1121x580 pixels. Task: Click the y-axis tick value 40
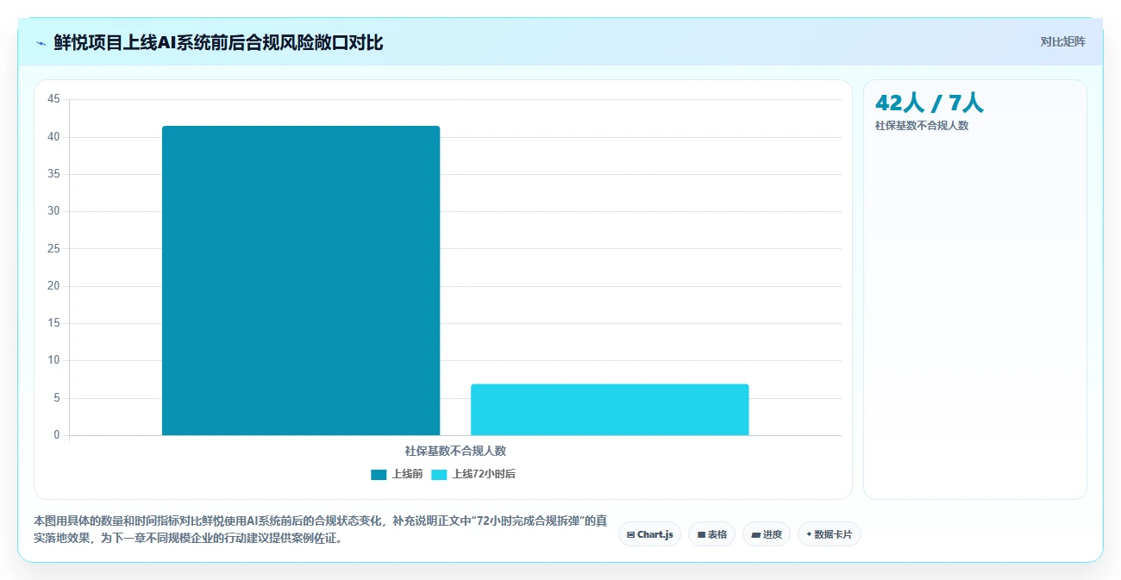[53, 137]
